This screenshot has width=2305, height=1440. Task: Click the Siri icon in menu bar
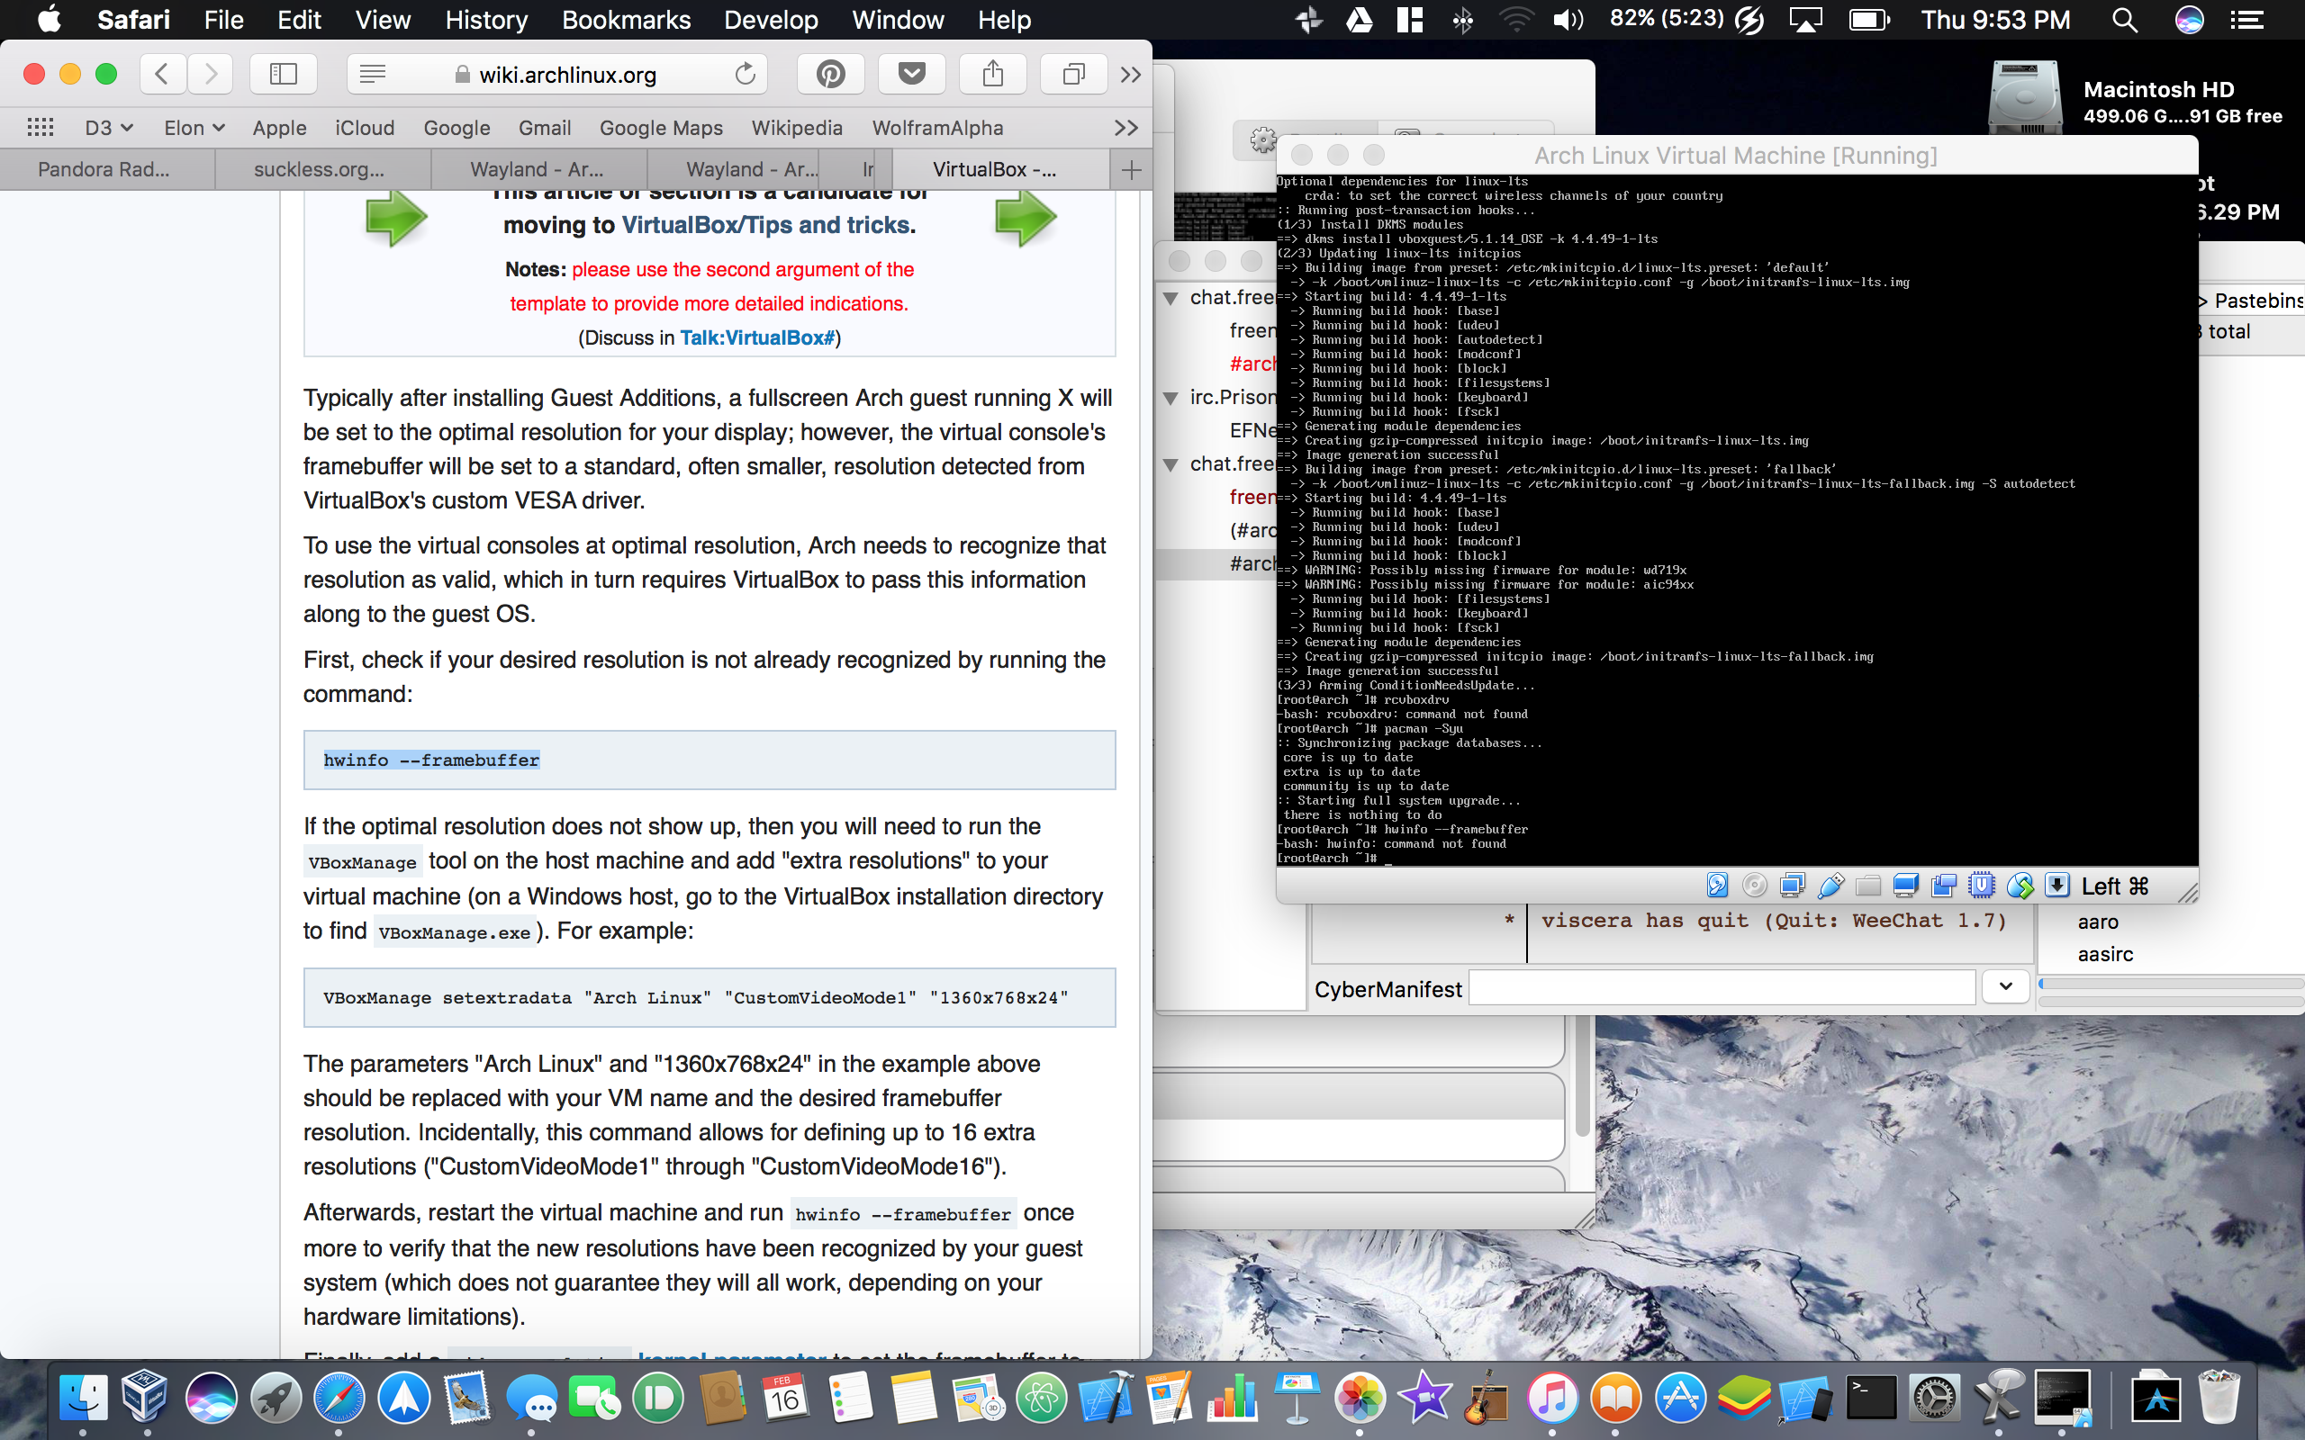pos(2189,20)
